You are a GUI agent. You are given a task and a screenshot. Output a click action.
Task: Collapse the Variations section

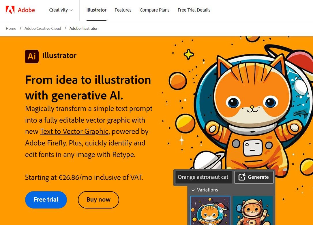click(x=205, y=190)
